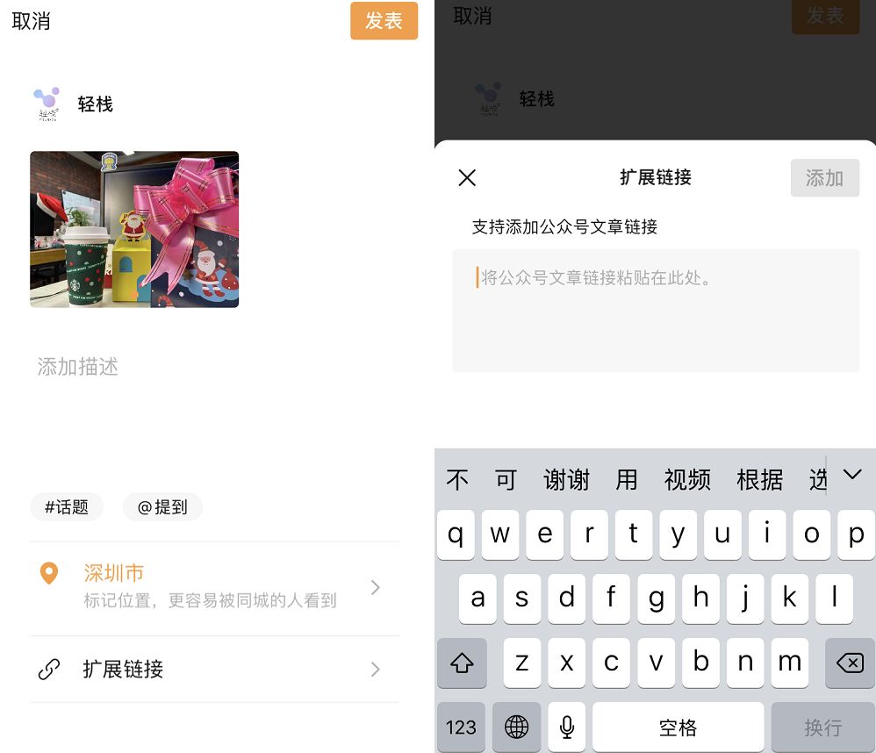Select the location pin icon
Viewport: 876px width, 753px height.
point(51,571)
